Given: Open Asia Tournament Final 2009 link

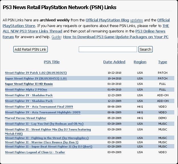Looking at the screenshot, I should coord(39,106).
